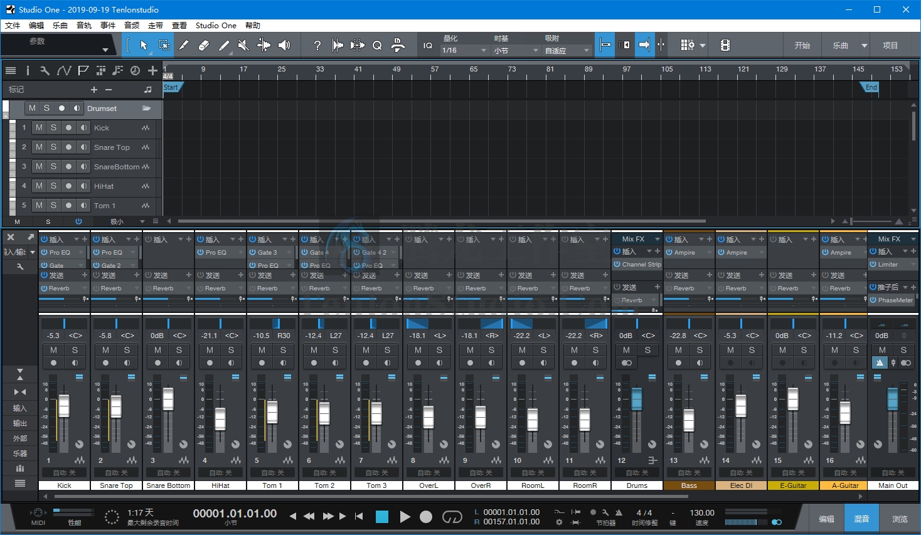Open the Studio One menu

click(216, 26)
